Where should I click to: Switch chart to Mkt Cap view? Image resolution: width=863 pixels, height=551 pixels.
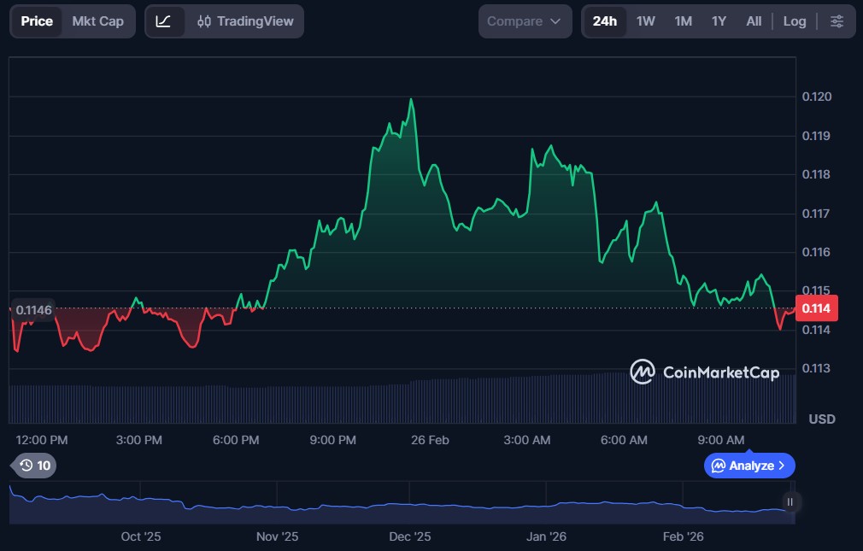click(97, 21)
